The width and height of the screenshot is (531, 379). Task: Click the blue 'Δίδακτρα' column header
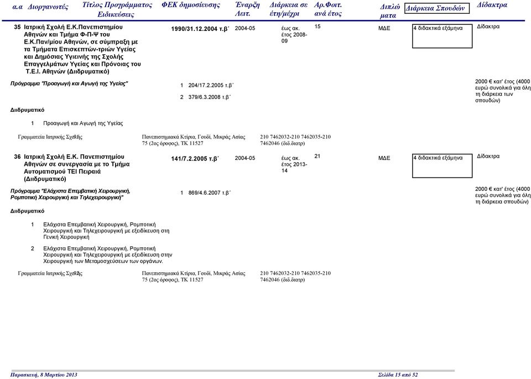[492, 5]
